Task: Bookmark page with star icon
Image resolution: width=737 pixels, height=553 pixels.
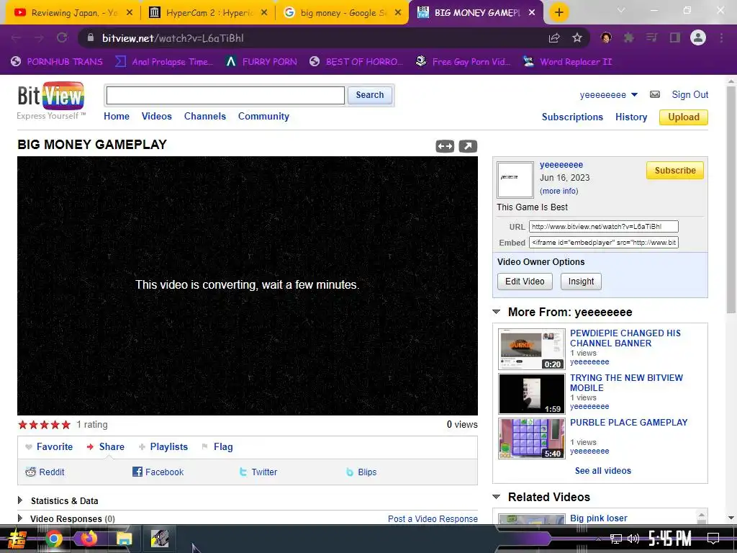Action: [577, 38]
